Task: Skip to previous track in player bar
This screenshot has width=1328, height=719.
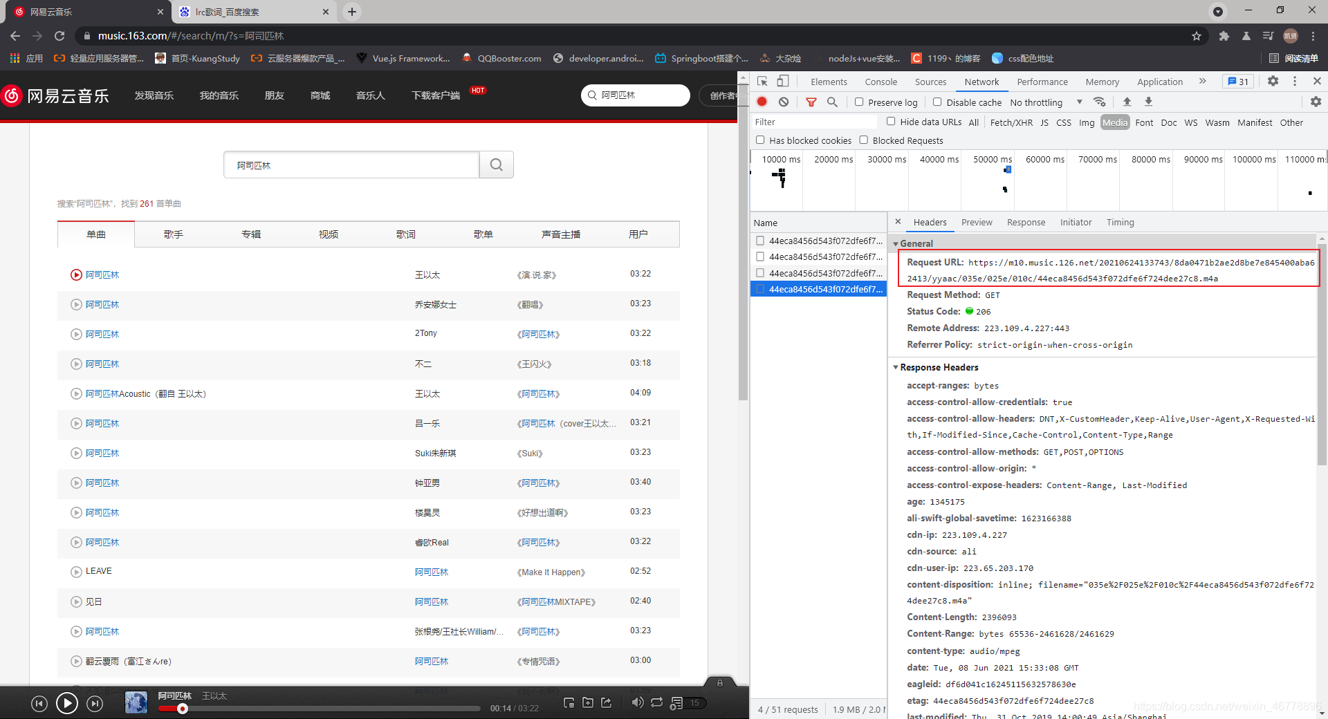Action: (x=39, y=704)
